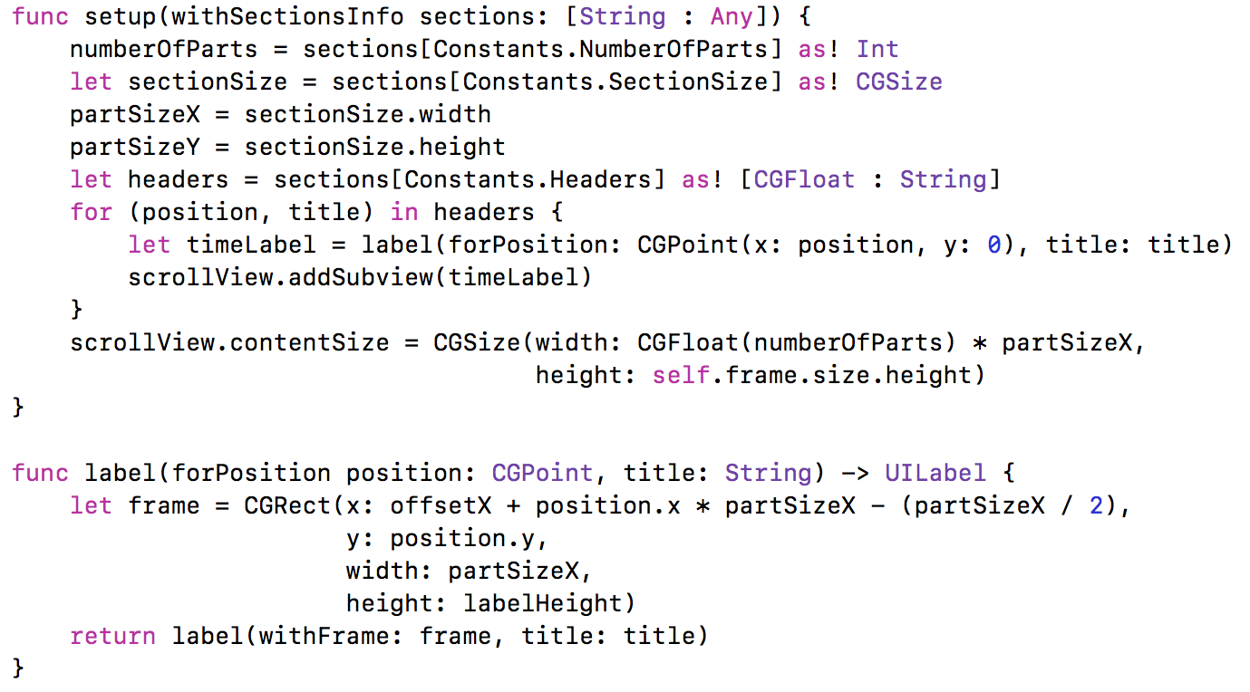Click sectionSize.height expression
The image size is (1250, 692).
tap(375, 147)
